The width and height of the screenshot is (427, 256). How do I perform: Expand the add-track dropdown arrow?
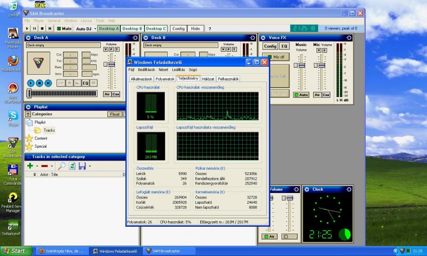[37, 166]
